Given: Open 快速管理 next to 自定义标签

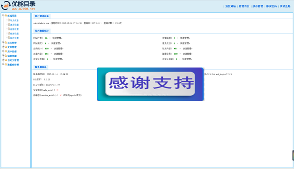Looking at the screenshot, I should 187,59.
